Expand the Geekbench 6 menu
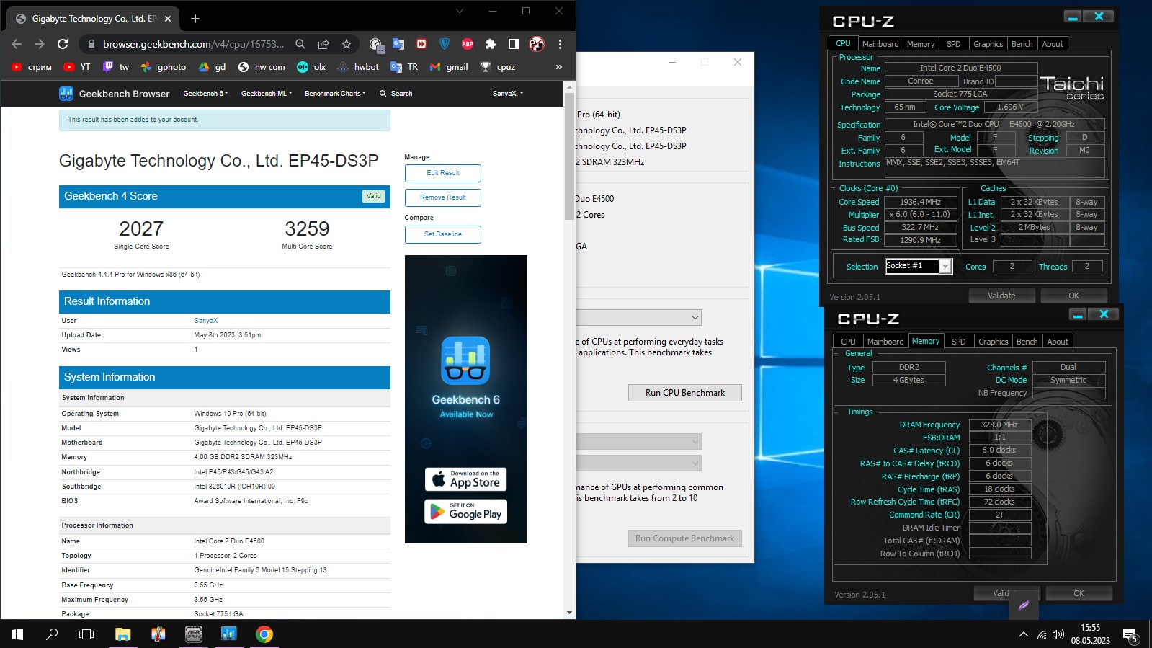Viewport: 1152px width, 648px height. click(x=205, y=94)
